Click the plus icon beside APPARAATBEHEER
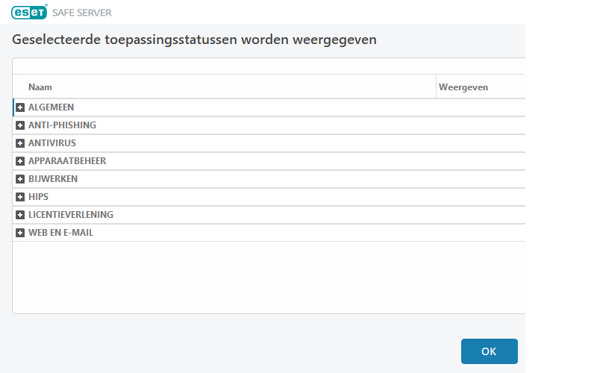 click(21, 161)
